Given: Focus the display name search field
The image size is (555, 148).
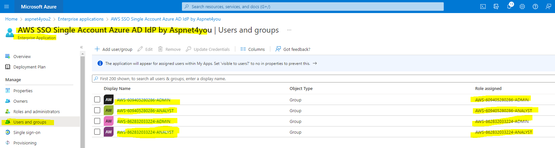Looking at the screenshot, I should point(323,79).
